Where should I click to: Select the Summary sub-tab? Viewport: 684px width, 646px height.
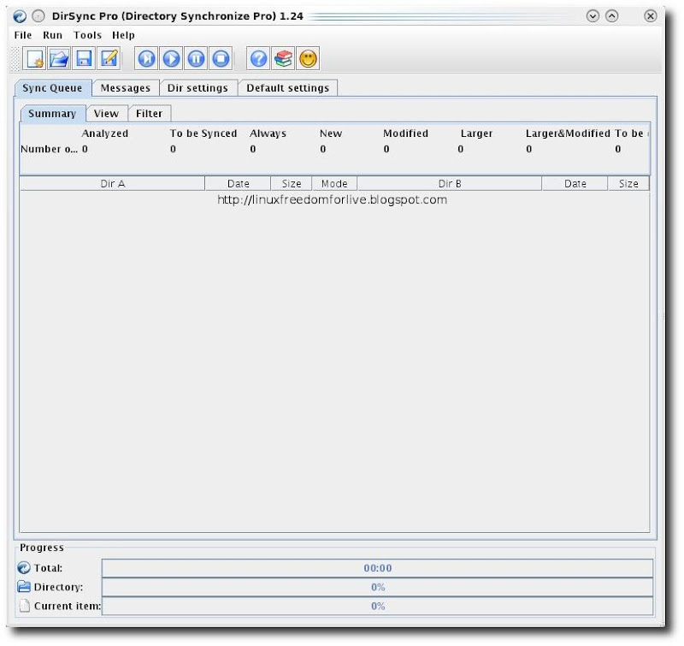pos(53,114)
